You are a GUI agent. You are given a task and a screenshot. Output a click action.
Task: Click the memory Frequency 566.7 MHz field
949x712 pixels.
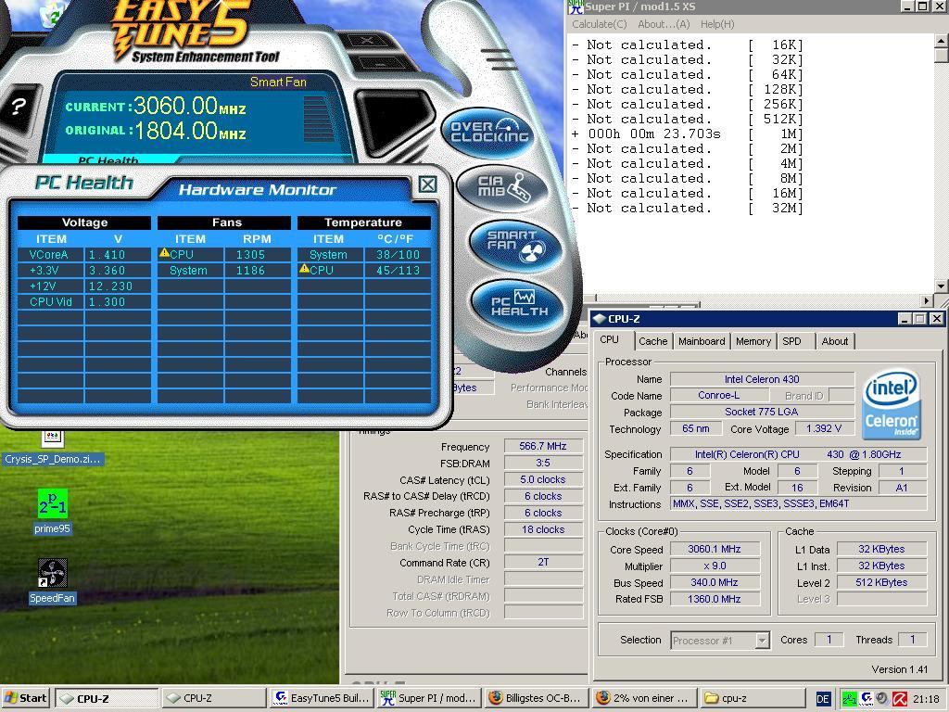pos(543,446)
